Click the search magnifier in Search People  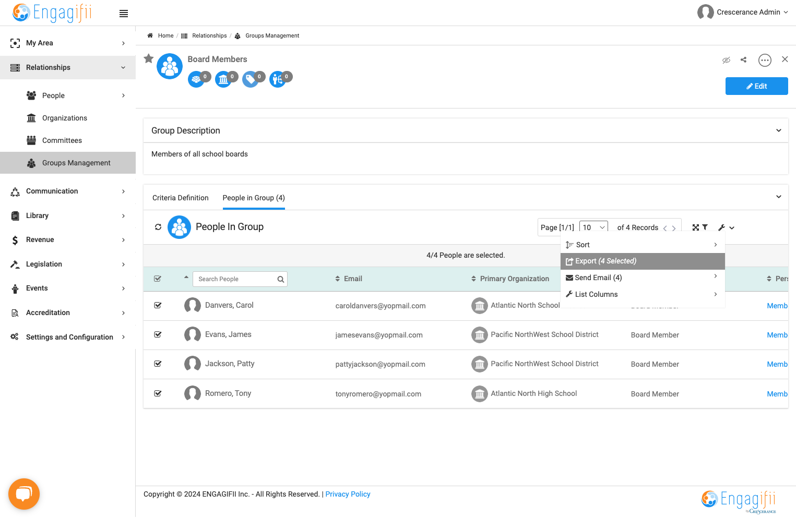[280, 279]
